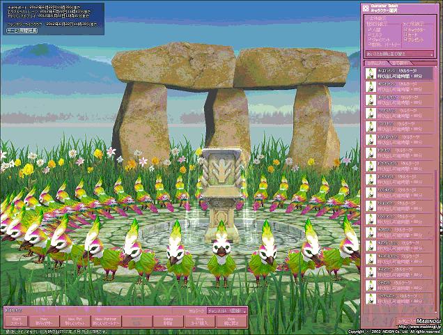Click the Delete button
The height and width of the screenshot is (335, 443).
click(x=168, y=321)
